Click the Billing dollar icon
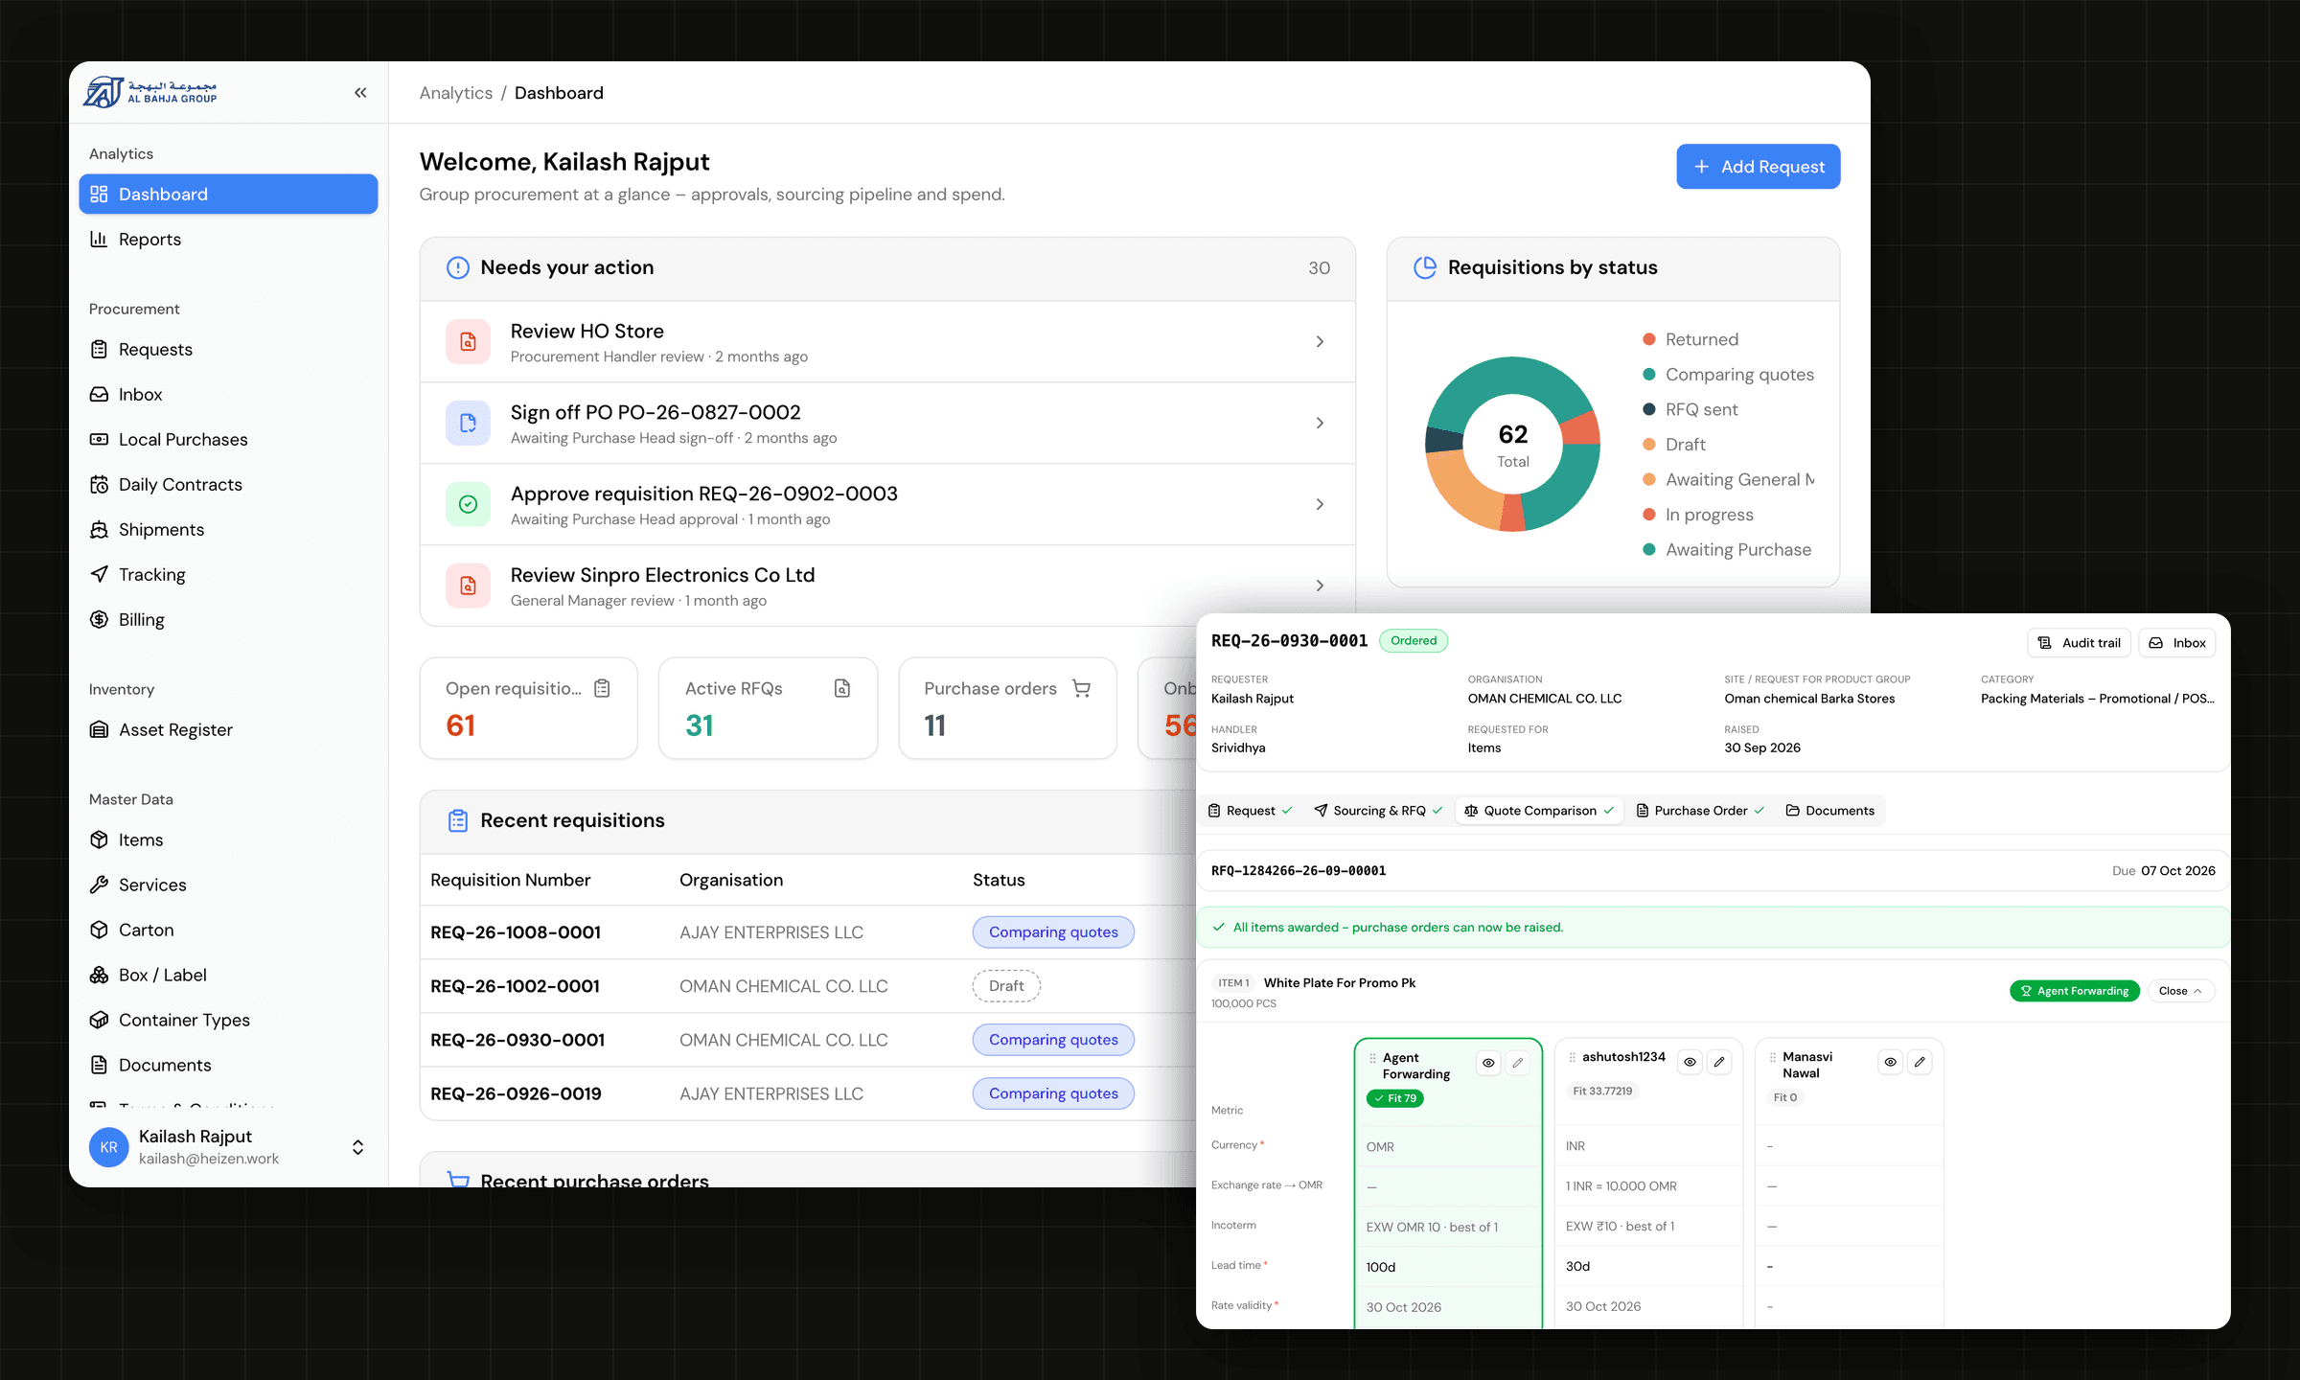Image resolution: width=2300 pixels, height=1380 pixels. pos(99,620)
